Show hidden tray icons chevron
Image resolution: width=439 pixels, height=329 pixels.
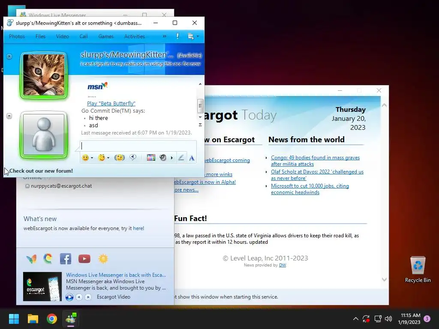355,319
